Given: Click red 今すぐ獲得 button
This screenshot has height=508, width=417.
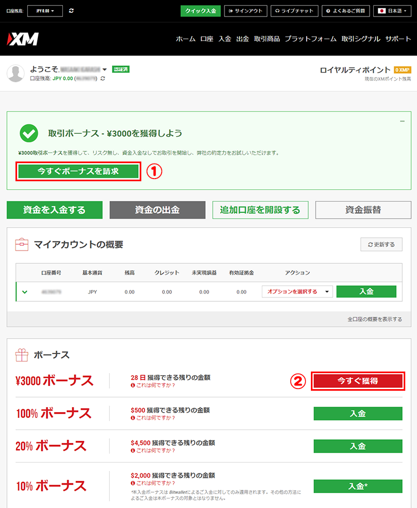Looking at the screenshot, I should (358, 381).
